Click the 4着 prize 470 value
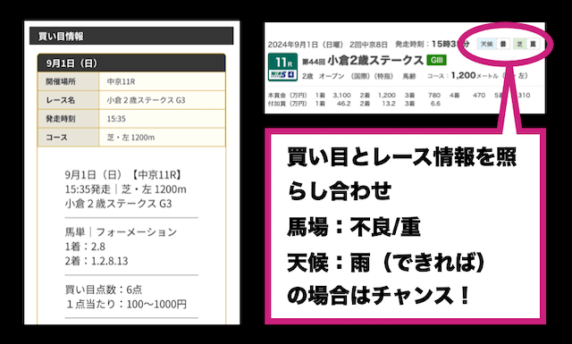The width and height of the screenshot is (572, 344). point(479,96)
